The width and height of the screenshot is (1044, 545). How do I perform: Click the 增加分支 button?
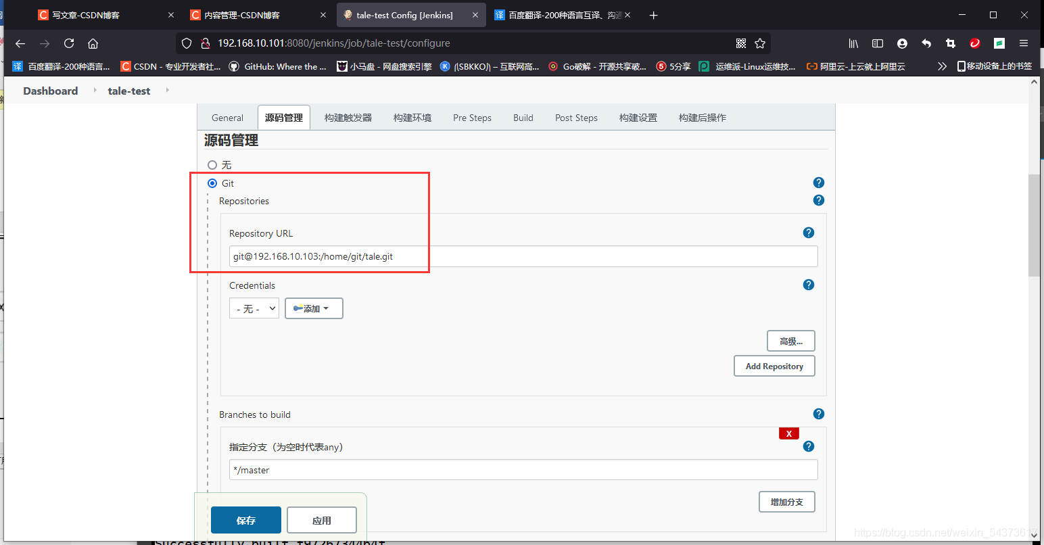(x=787, y=502)
